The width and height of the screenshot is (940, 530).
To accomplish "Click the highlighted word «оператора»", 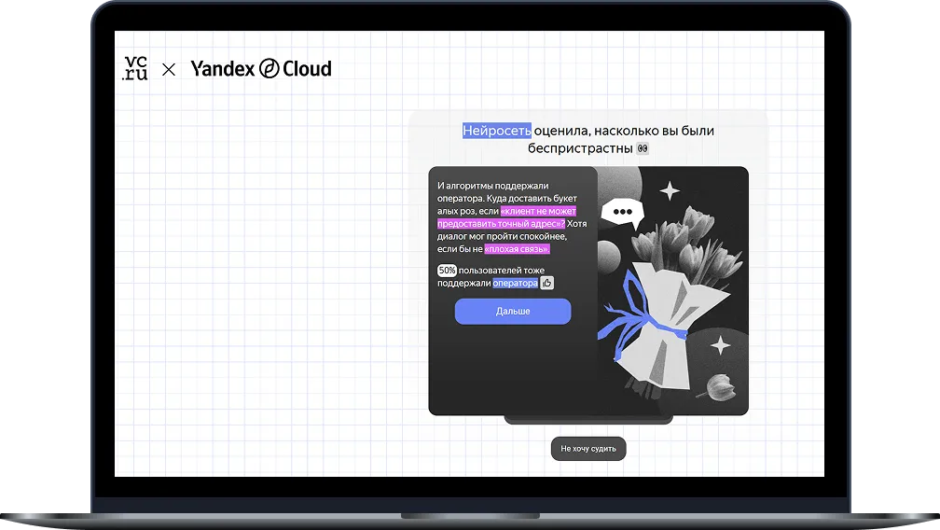I will pos(516,283).
